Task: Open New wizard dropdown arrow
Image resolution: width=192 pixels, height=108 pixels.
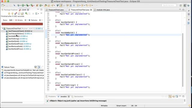Action: pos(4,5)
